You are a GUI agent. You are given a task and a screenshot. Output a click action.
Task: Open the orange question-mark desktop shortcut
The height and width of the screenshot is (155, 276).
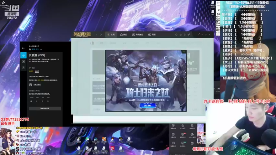click(x=104, y=140)
